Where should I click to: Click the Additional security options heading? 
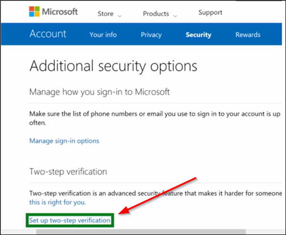(x=113, y=66)
